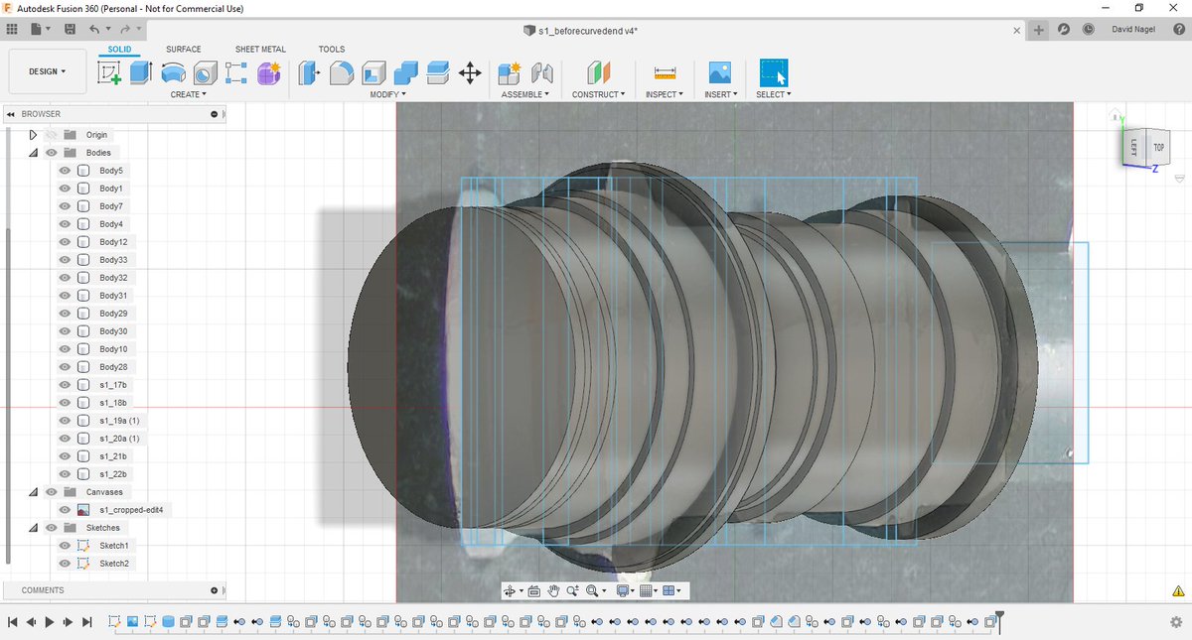Hide Body5 using its eye toggle
This screenshot has width=1192, height=640.
[x=64, y=170]
